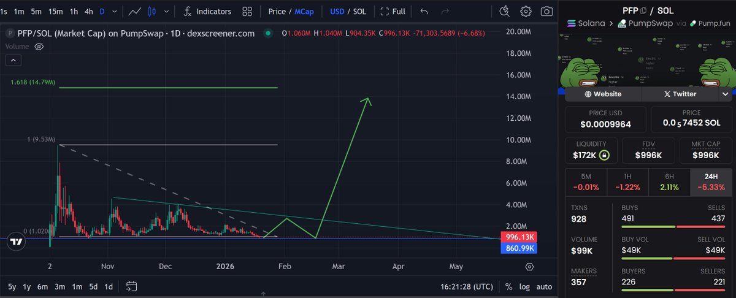Choose the 1h timeframe
Viewport: 736px width, 298px height.
pos(74,11)
